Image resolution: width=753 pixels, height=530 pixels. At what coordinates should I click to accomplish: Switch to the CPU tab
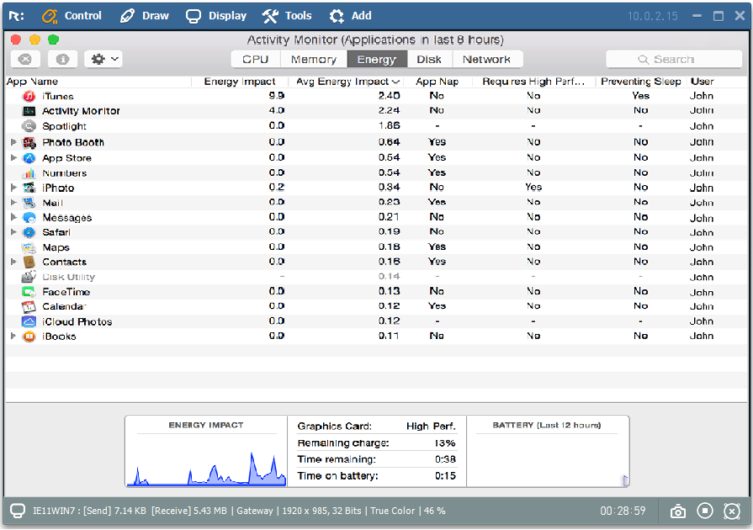point(256,59)
